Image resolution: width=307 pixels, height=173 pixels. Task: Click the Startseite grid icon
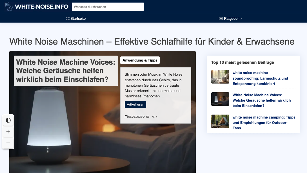coord(68,19)
